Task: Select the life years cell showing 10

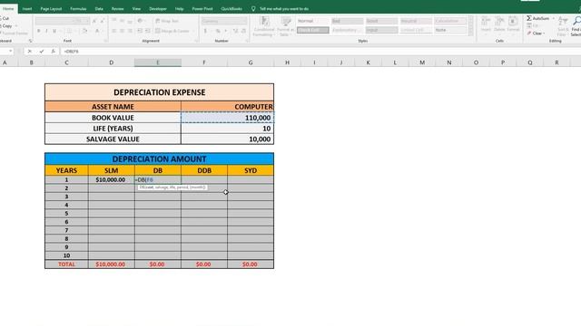Action: 228,129
